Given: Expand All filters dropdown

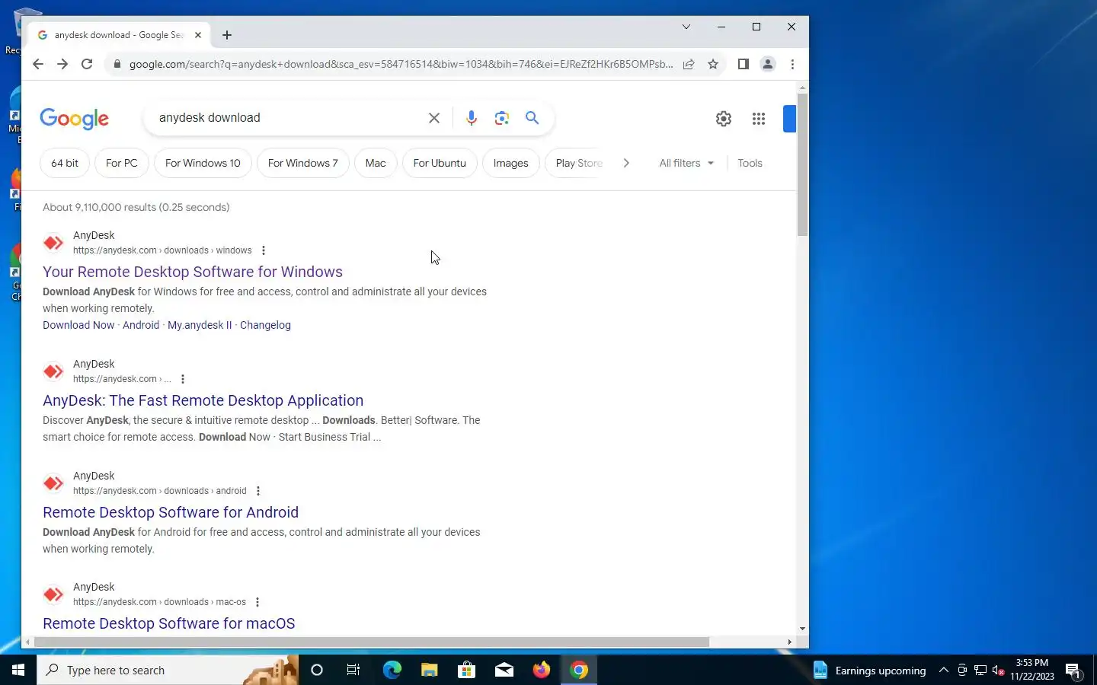Looking at the screenshot, I should pos(686,163).
